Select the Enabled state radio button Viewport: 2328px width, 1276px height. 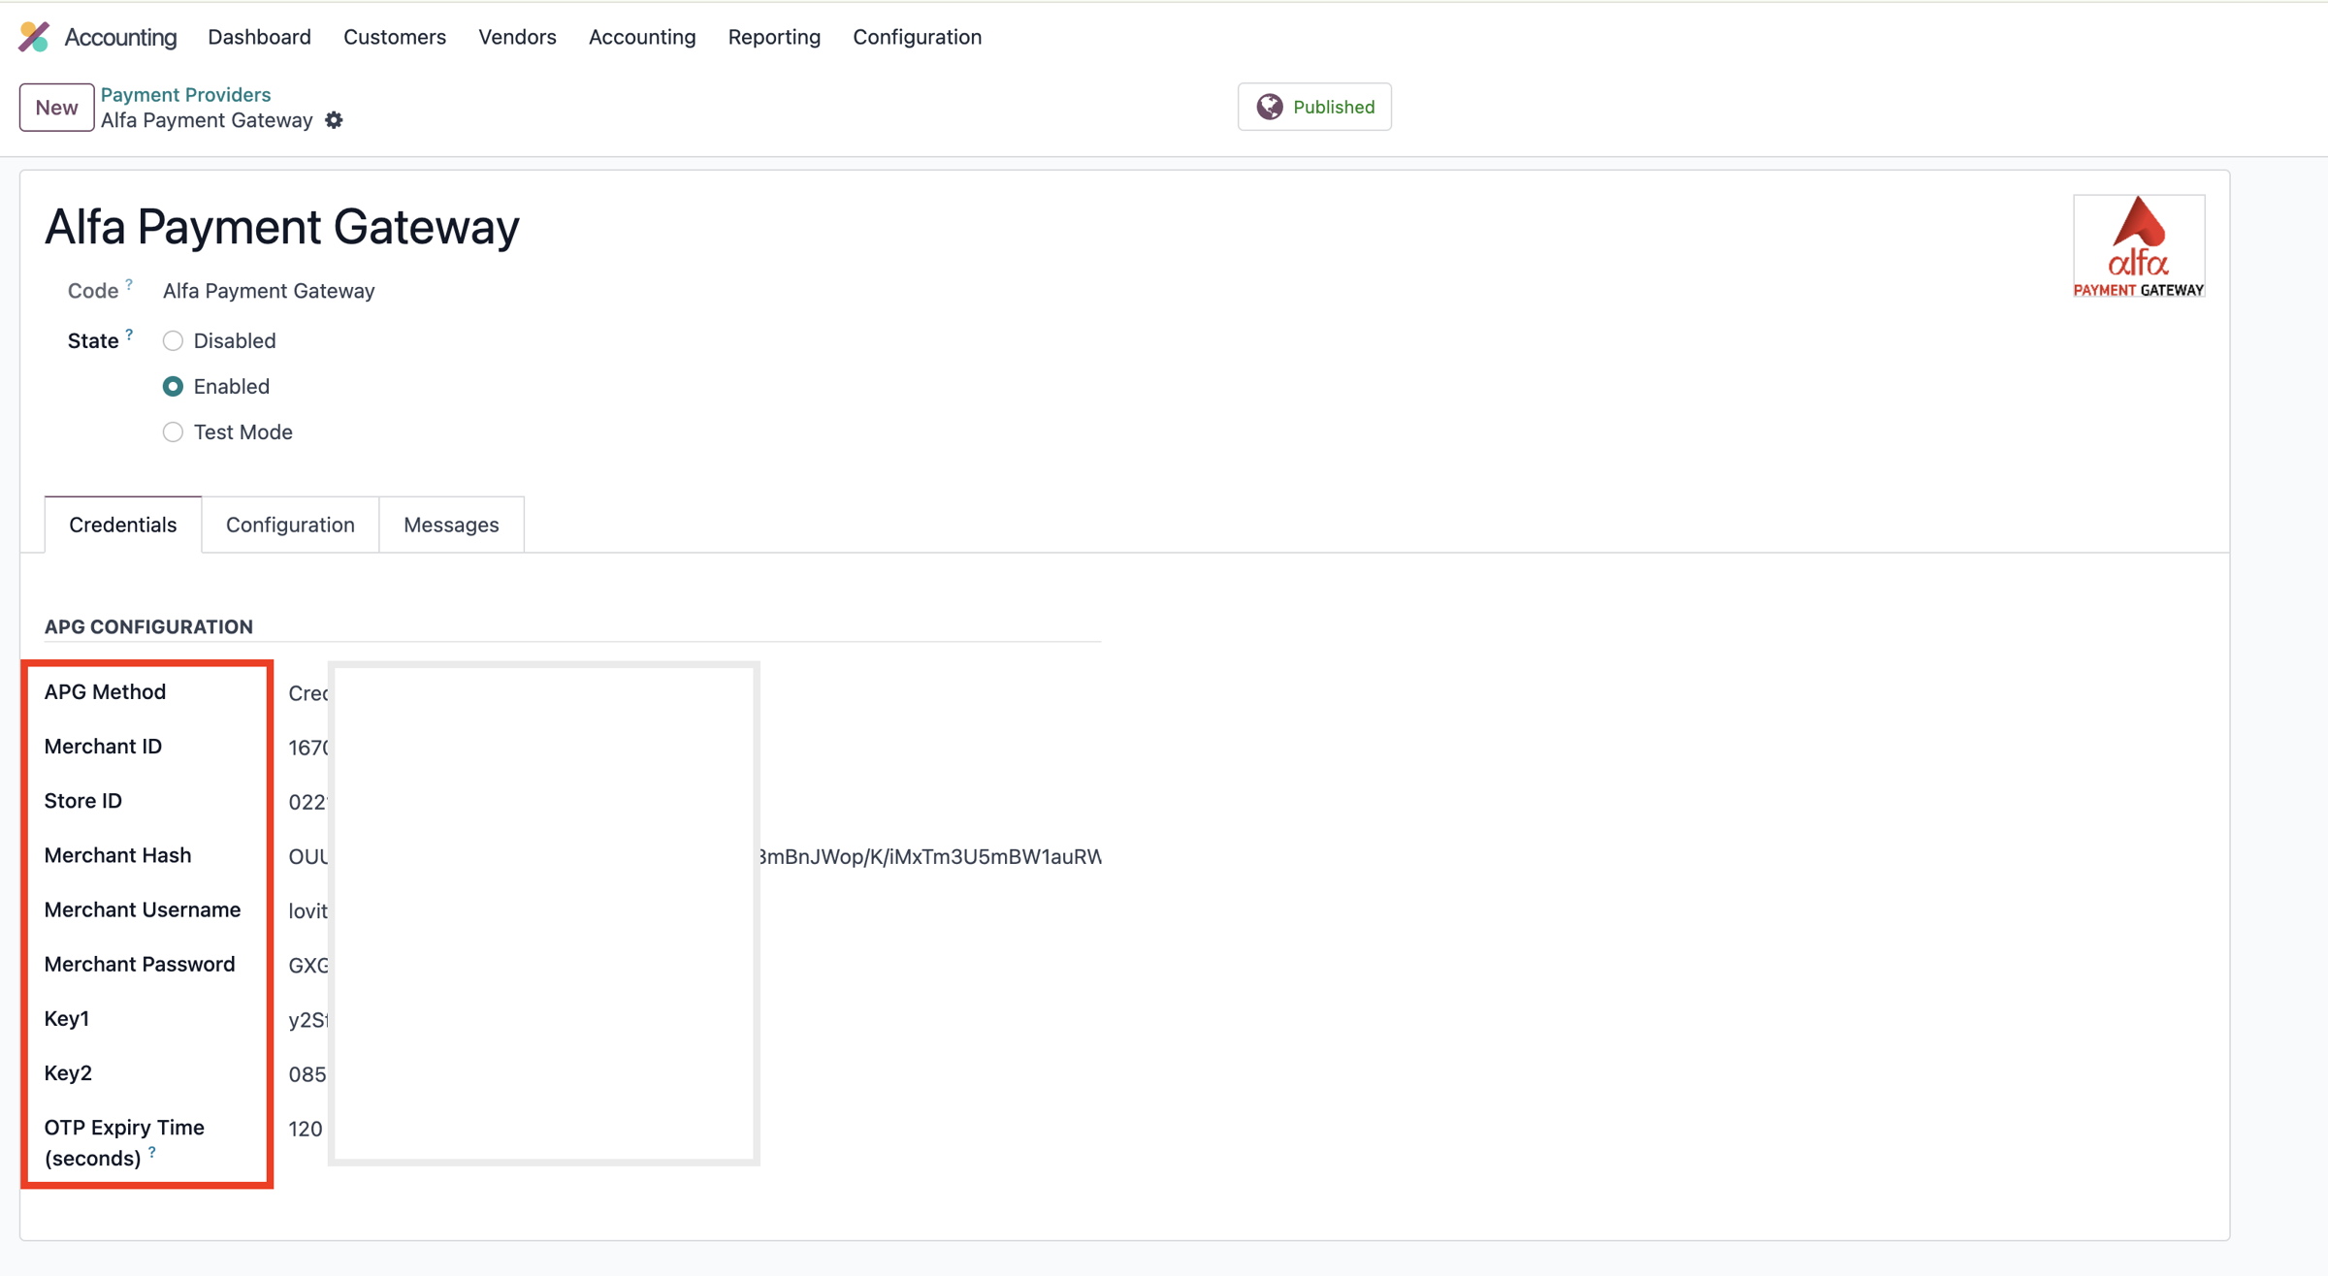click(173, 386)
